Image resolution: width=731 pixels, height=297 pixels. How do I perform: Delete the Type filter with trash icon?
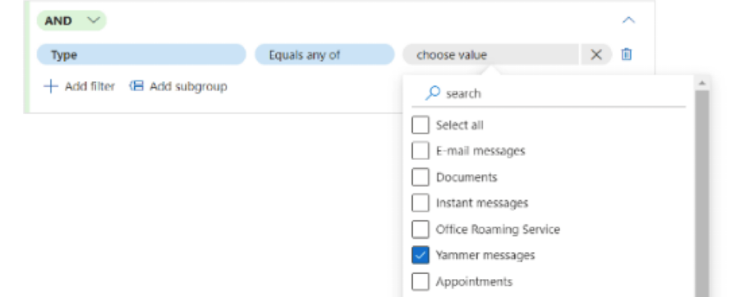[626, 54]
